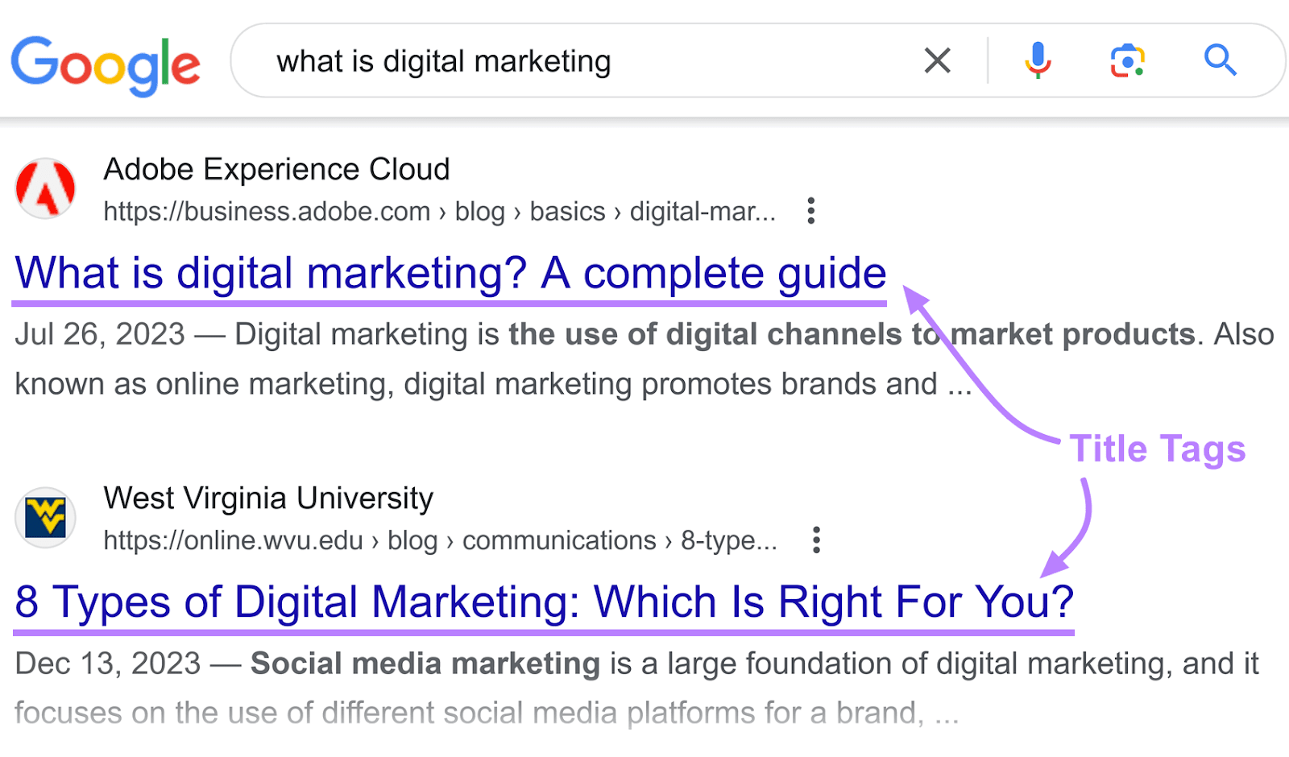Click the voice search microphone icon
Viewport: 1289px width, 757px height.
[1036, 60]
